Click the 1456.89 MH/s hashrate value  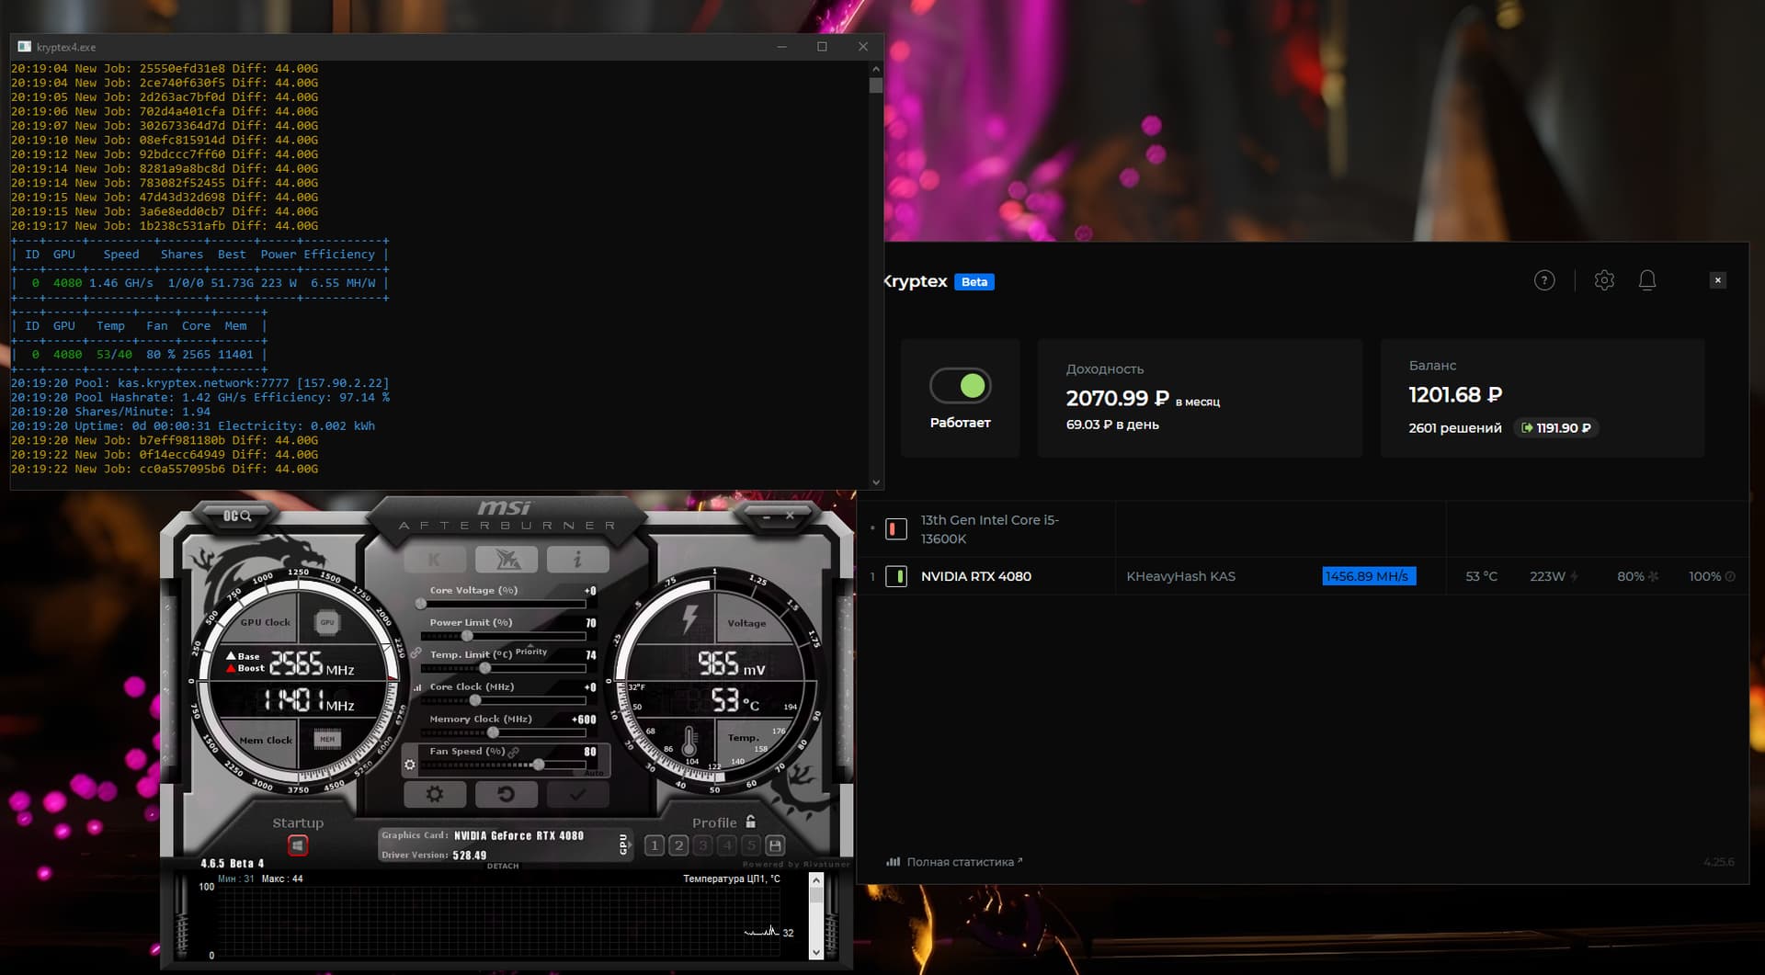[x=1368, y=576]
